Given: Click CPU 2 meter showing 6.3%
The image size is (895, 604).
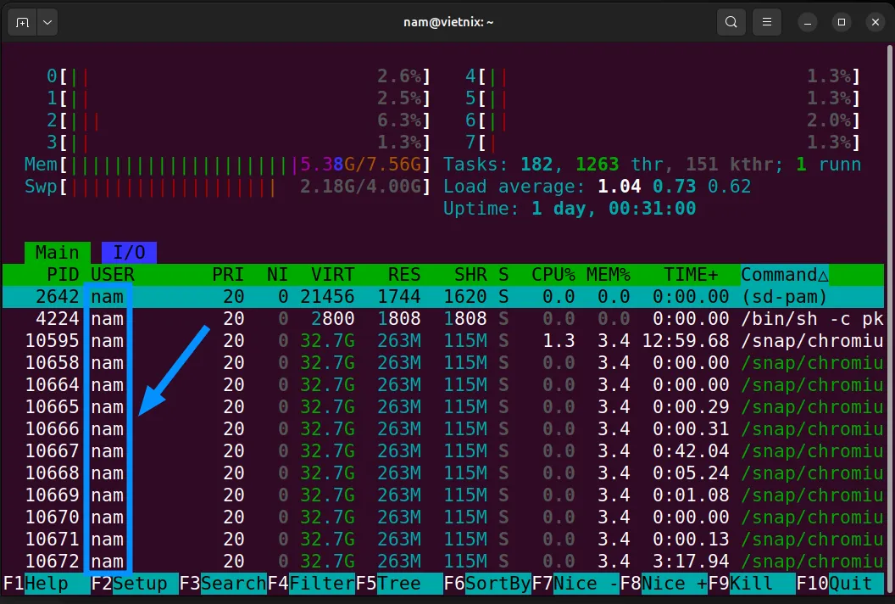Looking at the screenshot, I should [x=238, y=120].
